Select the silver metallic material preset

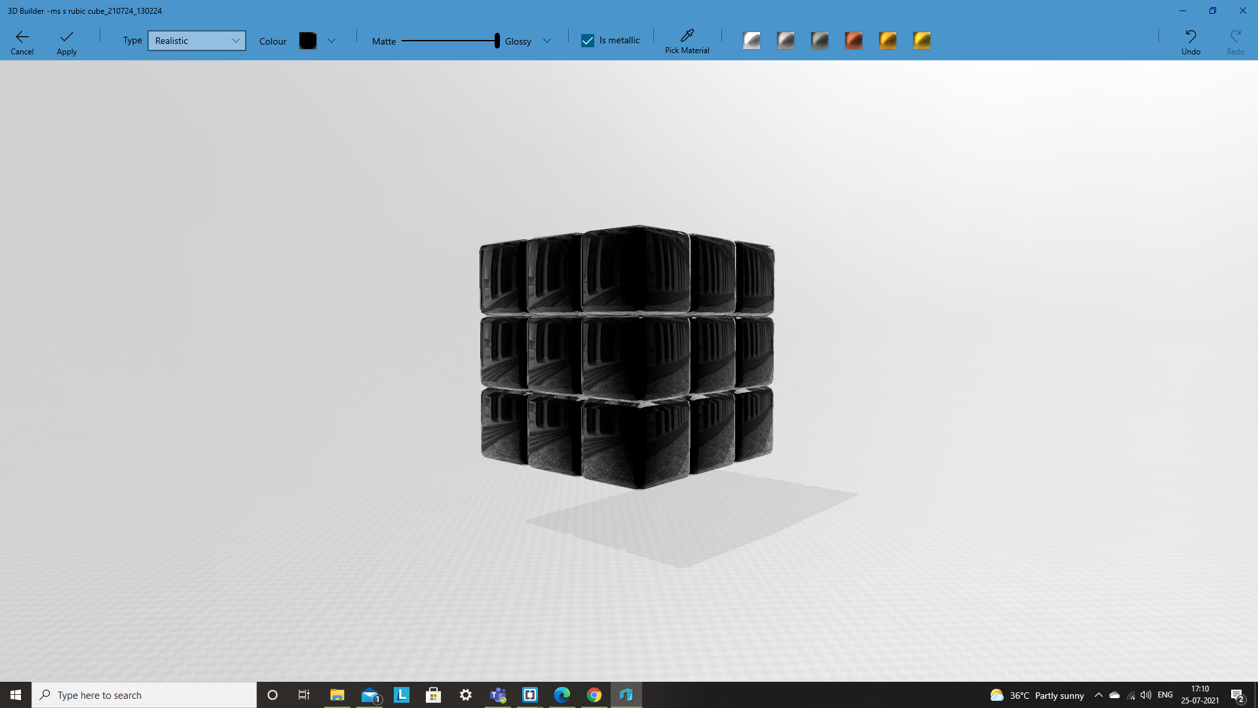[752, 40]
